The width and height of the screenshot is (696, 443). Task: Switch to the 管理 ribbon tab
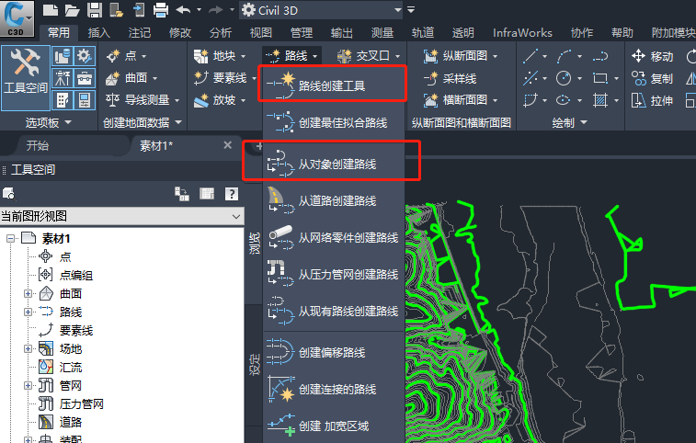click(x=301, y=33)
